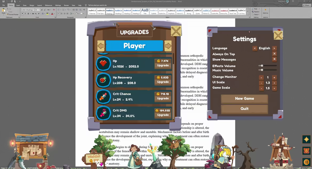The height and width of the screenshot is (169, 312).
Task: Toggle Superscript in Word Font group
Action: pyautogui.click(x=39, y=14)
